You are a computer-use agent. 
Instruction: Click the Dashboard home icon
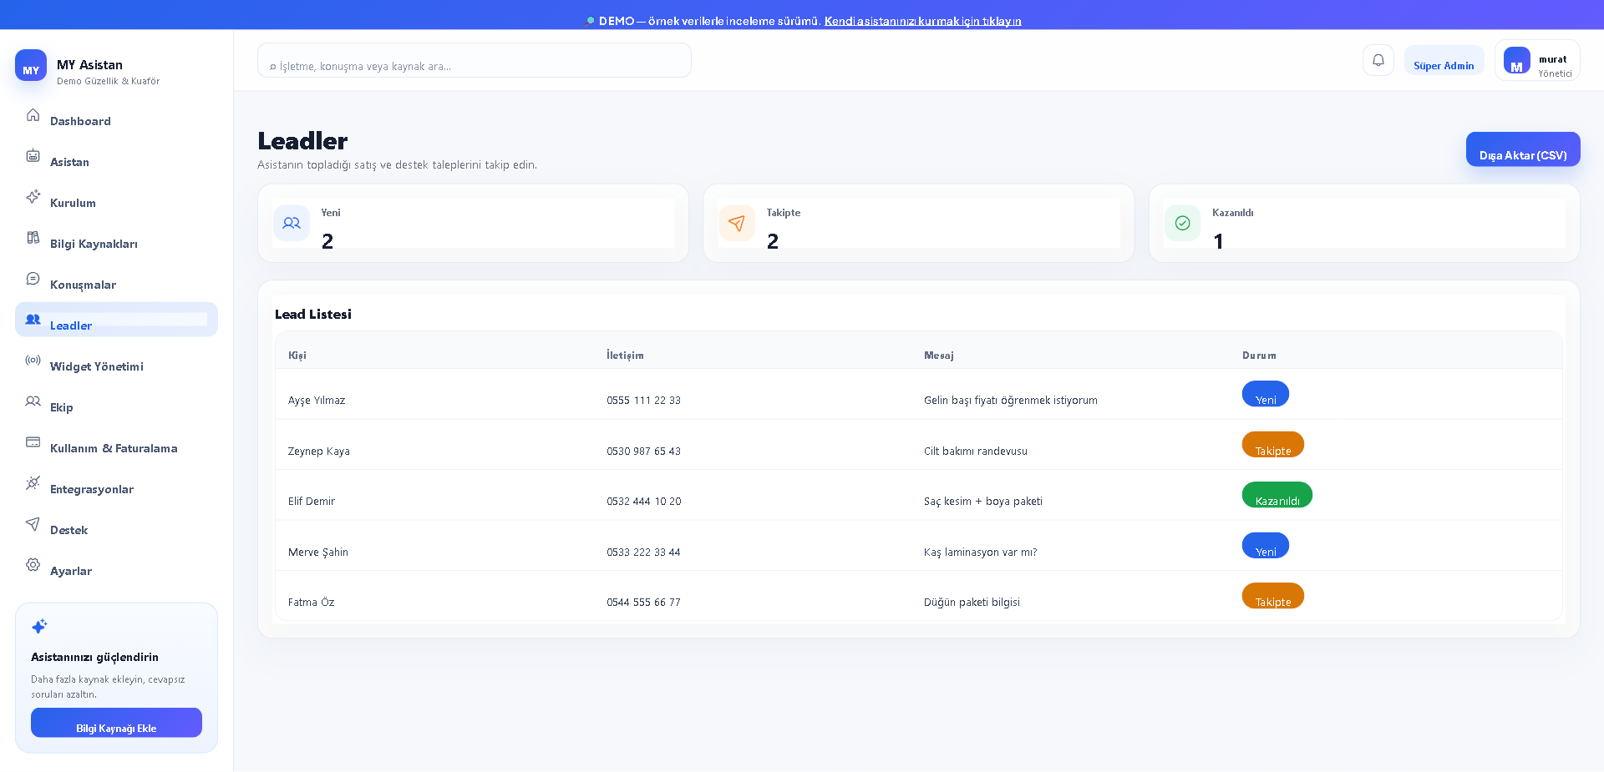[x=33, y=114]
